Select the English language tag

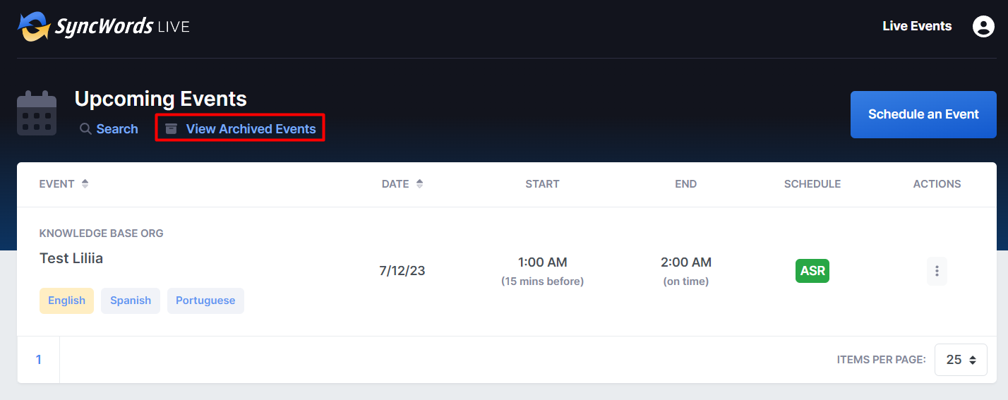click(66, 301)
